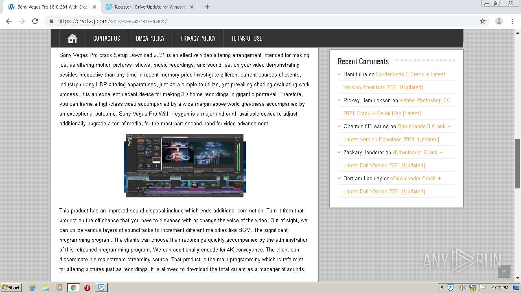The image size is (521, 293).
Task: Click the Recent Comments heading
Action: coord(363,61)
